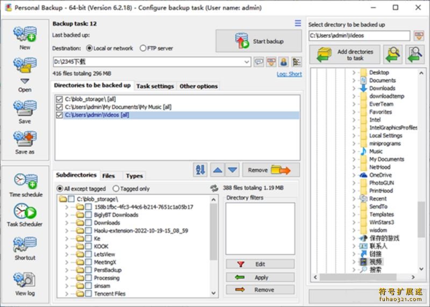Open the dropdown arrow under Open
The image size is (430, 307).
(25, 81)
